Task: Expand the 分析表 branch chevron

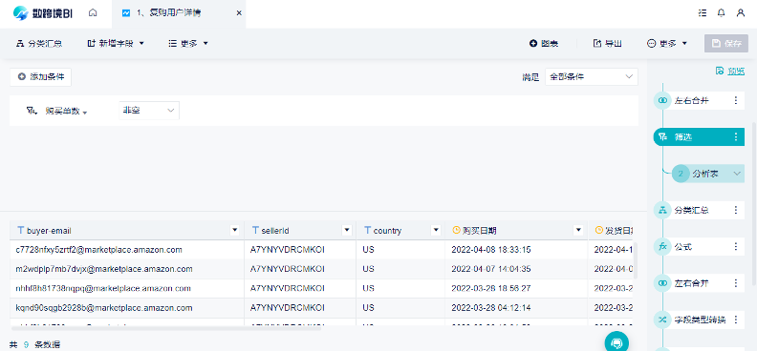Action: pos(737,174)
